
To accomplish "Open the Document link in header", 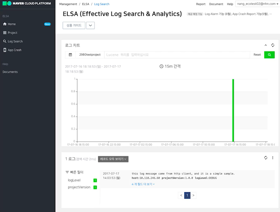I will (216, 4).
